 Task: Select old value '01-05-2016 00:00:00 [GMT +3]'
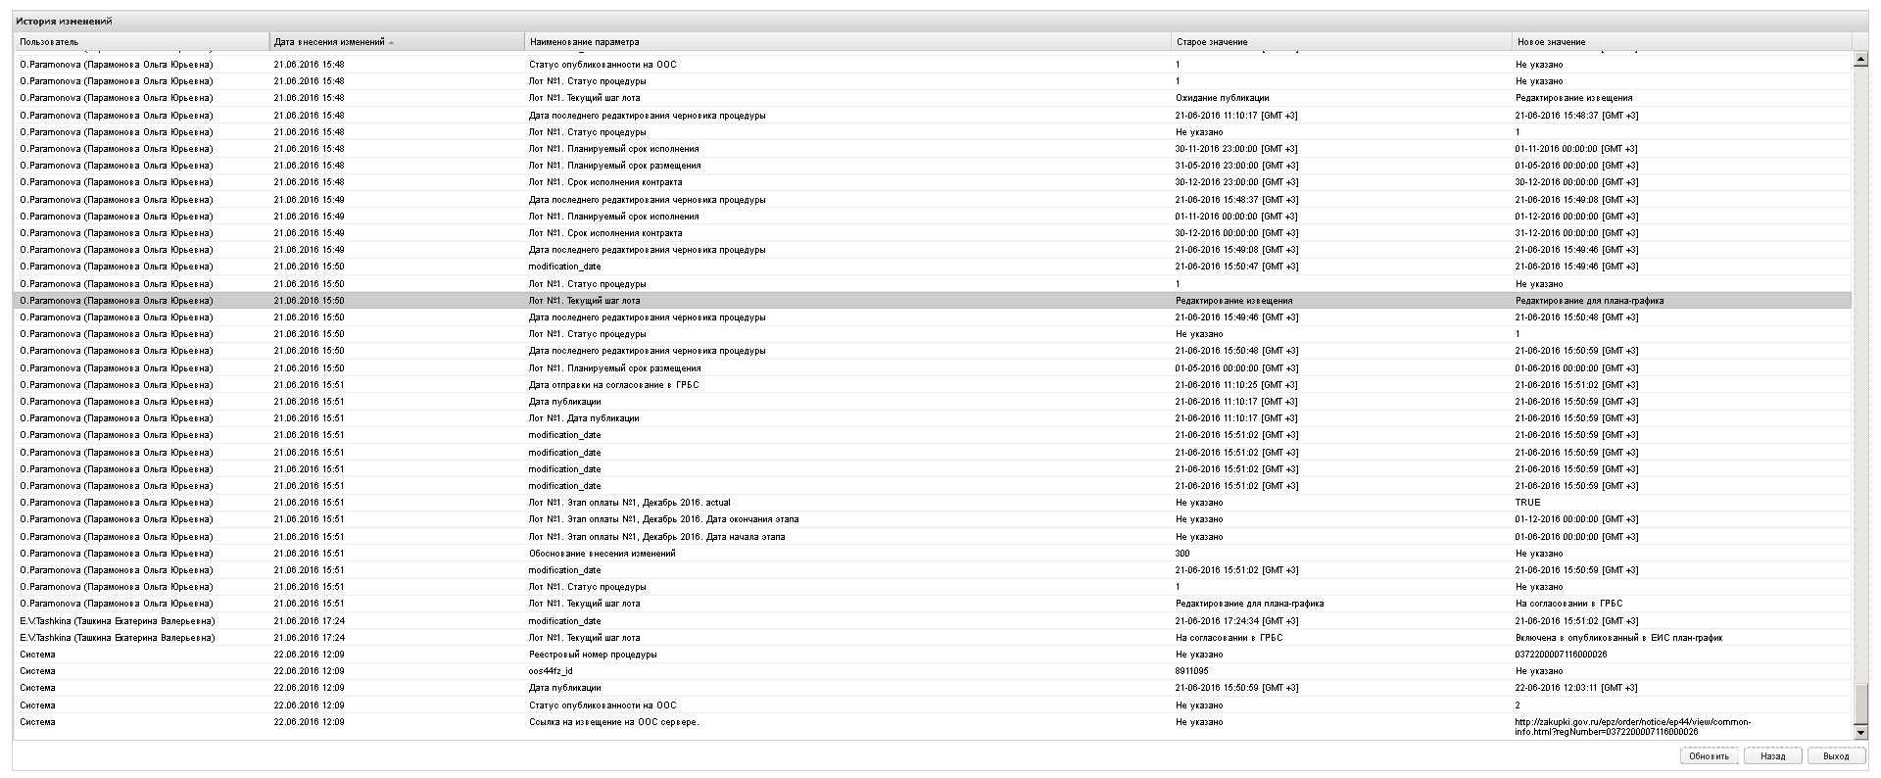[x=1236, y=368]
